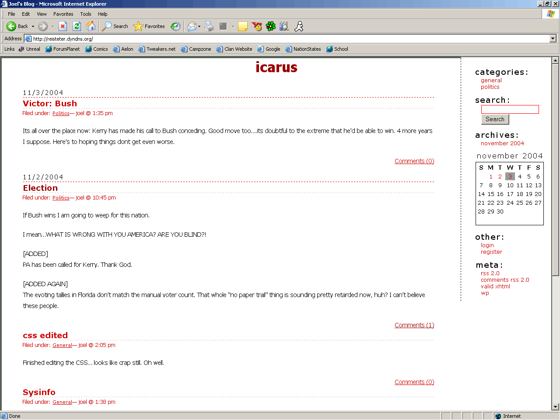Open the Forward history dropdown arrow
The image size is (560, 420).
pyautogui.click(x=52, y=26)
